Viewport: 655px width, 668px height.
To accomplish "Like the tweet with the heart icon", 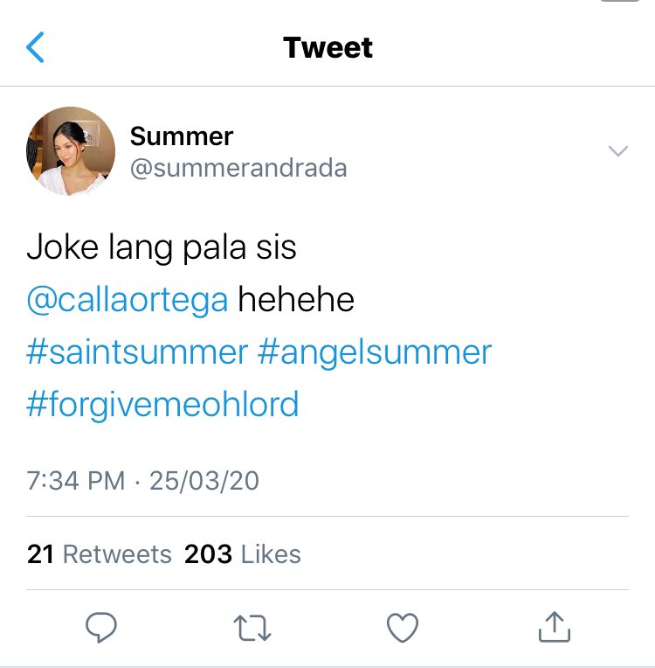I will tap(403, 627).
